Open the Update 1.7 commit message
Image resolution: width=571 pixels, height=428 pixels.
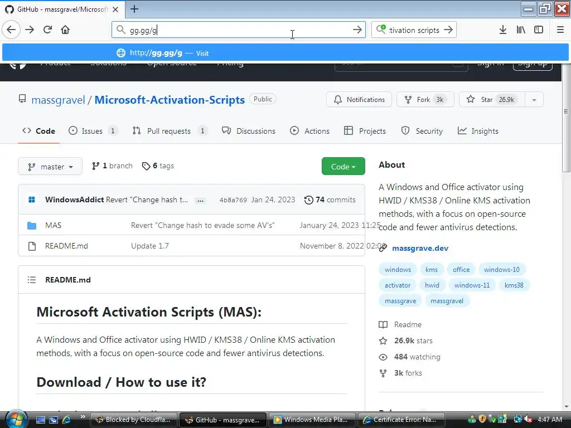pyautogui.click(x=150, y=246)
